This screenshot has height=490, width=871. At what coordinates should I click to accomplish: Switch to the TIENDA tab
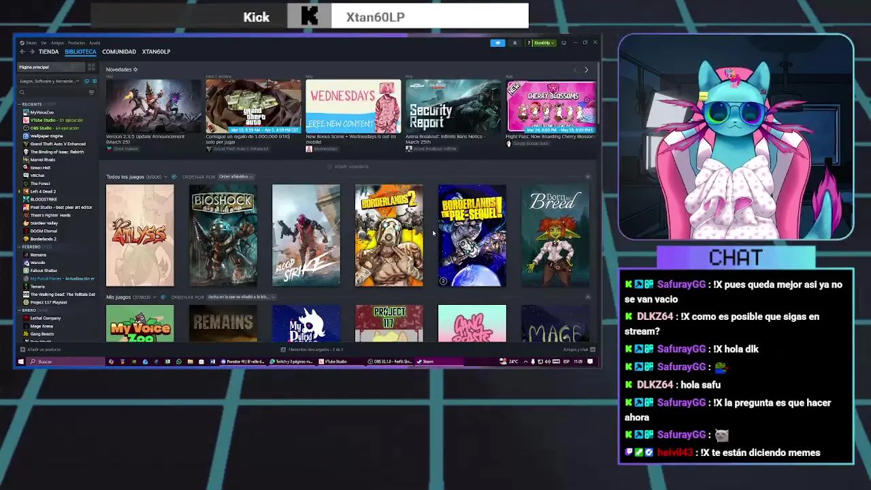(48, 52)
